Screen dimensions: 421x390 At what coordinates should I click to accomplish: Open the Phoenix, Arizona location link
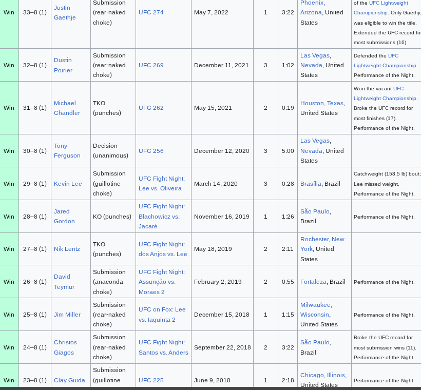coord(313,8)
